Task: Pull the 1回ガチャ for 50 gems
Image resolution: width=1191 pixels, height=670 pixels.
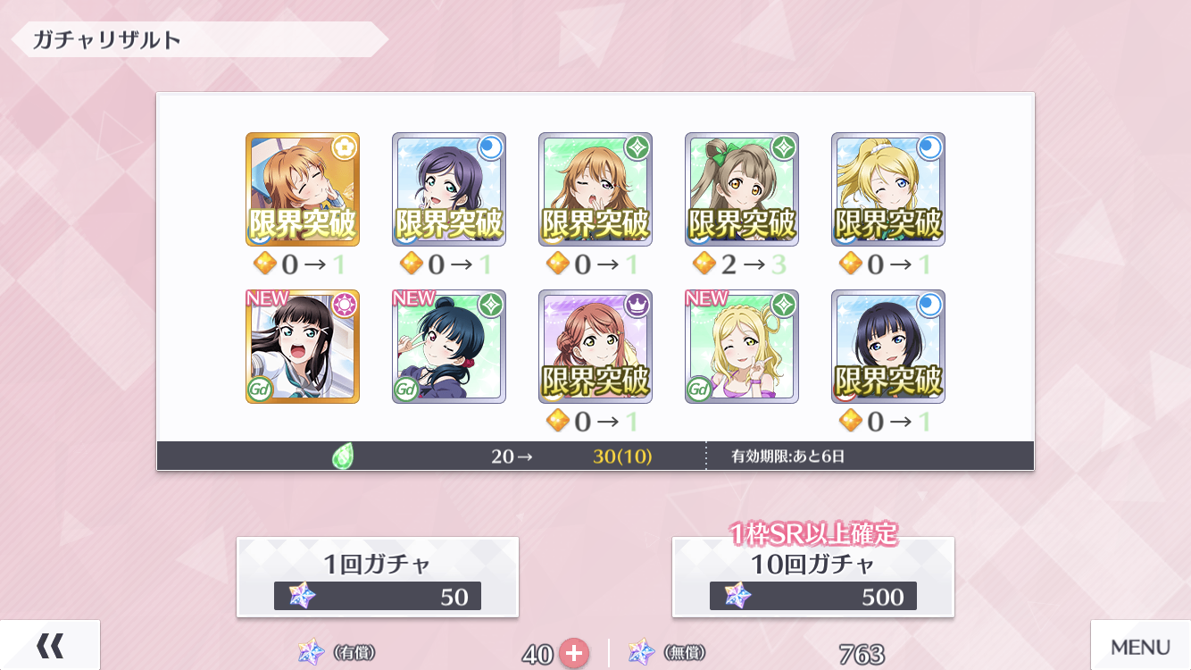Action: pos(378,577)
